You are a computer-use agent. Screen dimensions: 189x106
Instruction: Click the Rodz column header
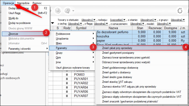(67, 28)
